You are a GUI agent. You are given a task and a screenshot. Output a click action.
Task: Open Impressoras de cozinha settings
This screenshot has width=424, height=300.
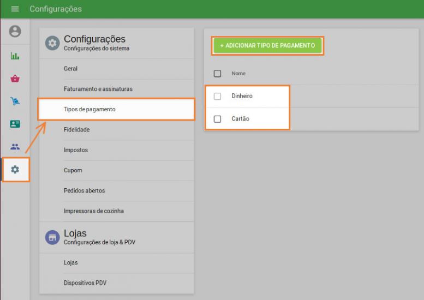click(117, 211)
